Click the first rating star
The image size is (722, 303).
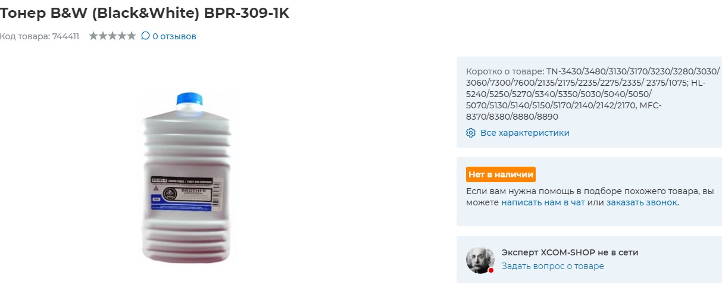(93, 36)
